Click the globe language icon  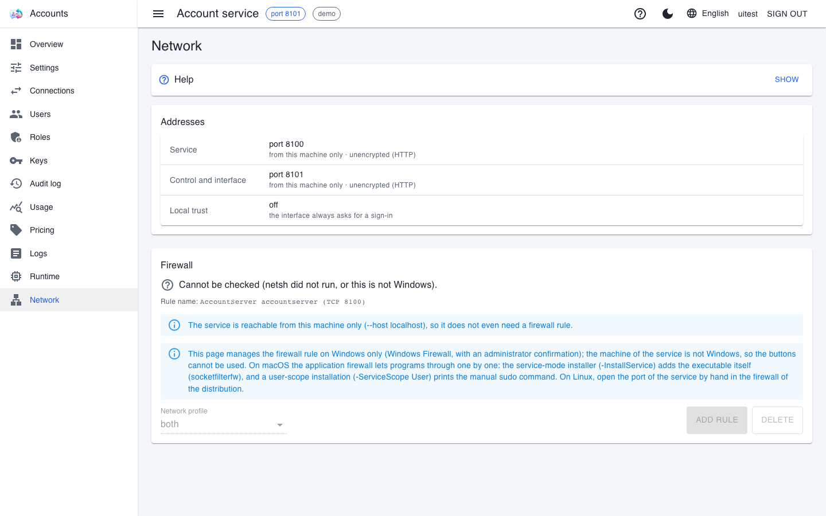(x=692, y=13)
